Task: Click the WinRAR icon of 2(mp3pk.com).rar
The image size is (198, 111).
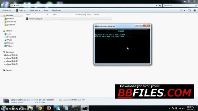Action: [27, 19]
